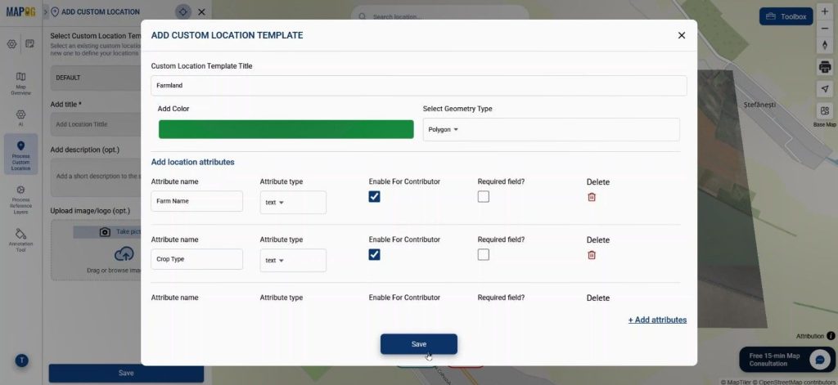Click the map Search location box
The width and height of the screenshot is (838, 385).
pos(440,16)
